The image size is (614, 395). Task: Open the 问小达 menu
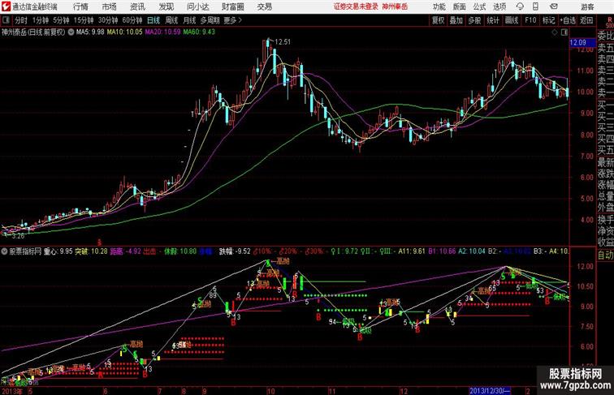[197, 6]
